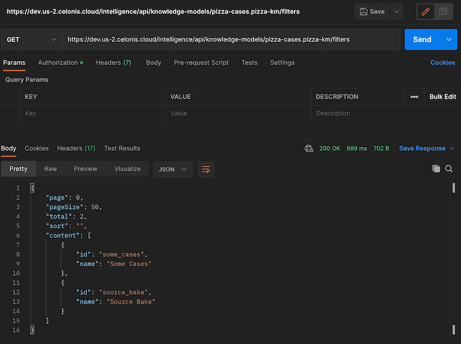Open the JSON response format dropdown
Viewport: 461px width, 344px height.
pyautogui.click(x=171, y=169)
